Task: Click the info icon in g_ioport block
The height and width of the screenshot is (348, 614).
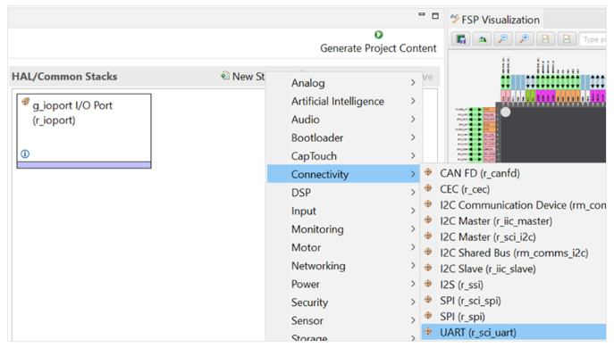Action: [25, 153]
